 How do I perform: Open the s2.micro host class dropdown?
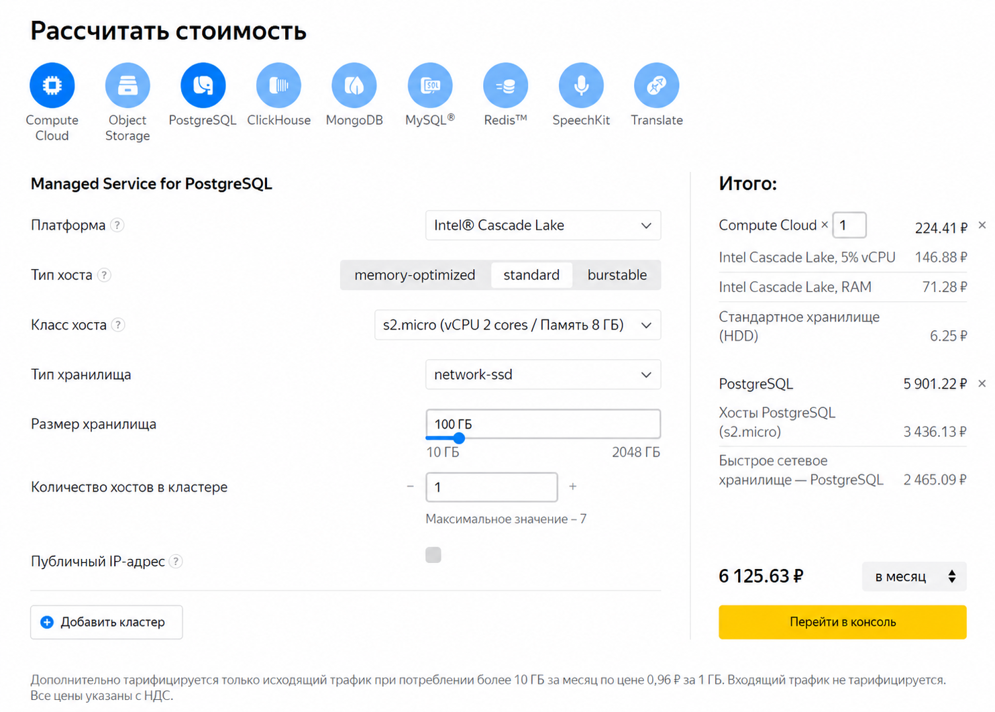coord(517,325)
